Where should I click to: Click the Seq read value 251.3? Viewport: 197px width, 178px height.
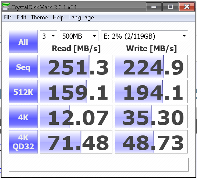[76, 66]
